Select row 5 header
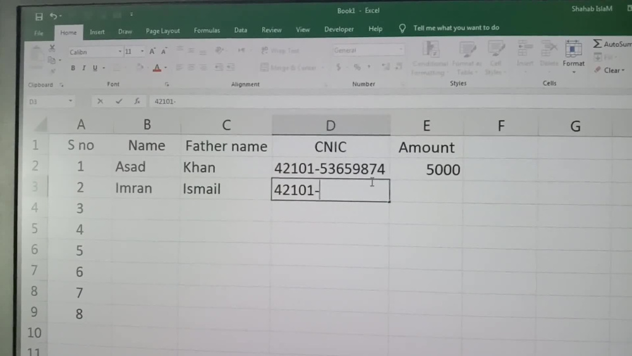 (x=35, y=229)
